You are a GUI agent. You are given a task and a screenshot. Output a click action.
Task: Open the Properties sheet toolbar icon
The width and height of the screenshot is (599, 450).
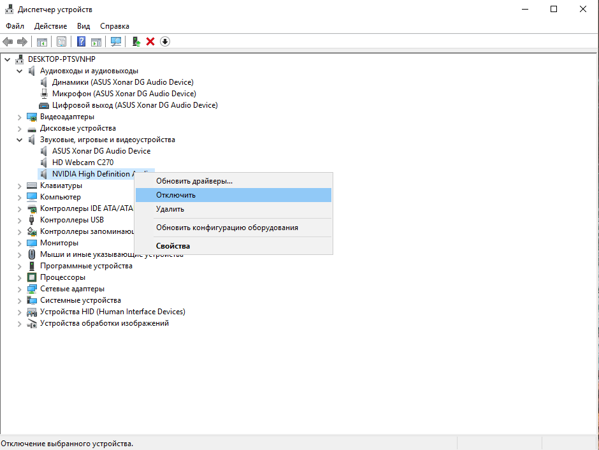(x=61, y=41)
